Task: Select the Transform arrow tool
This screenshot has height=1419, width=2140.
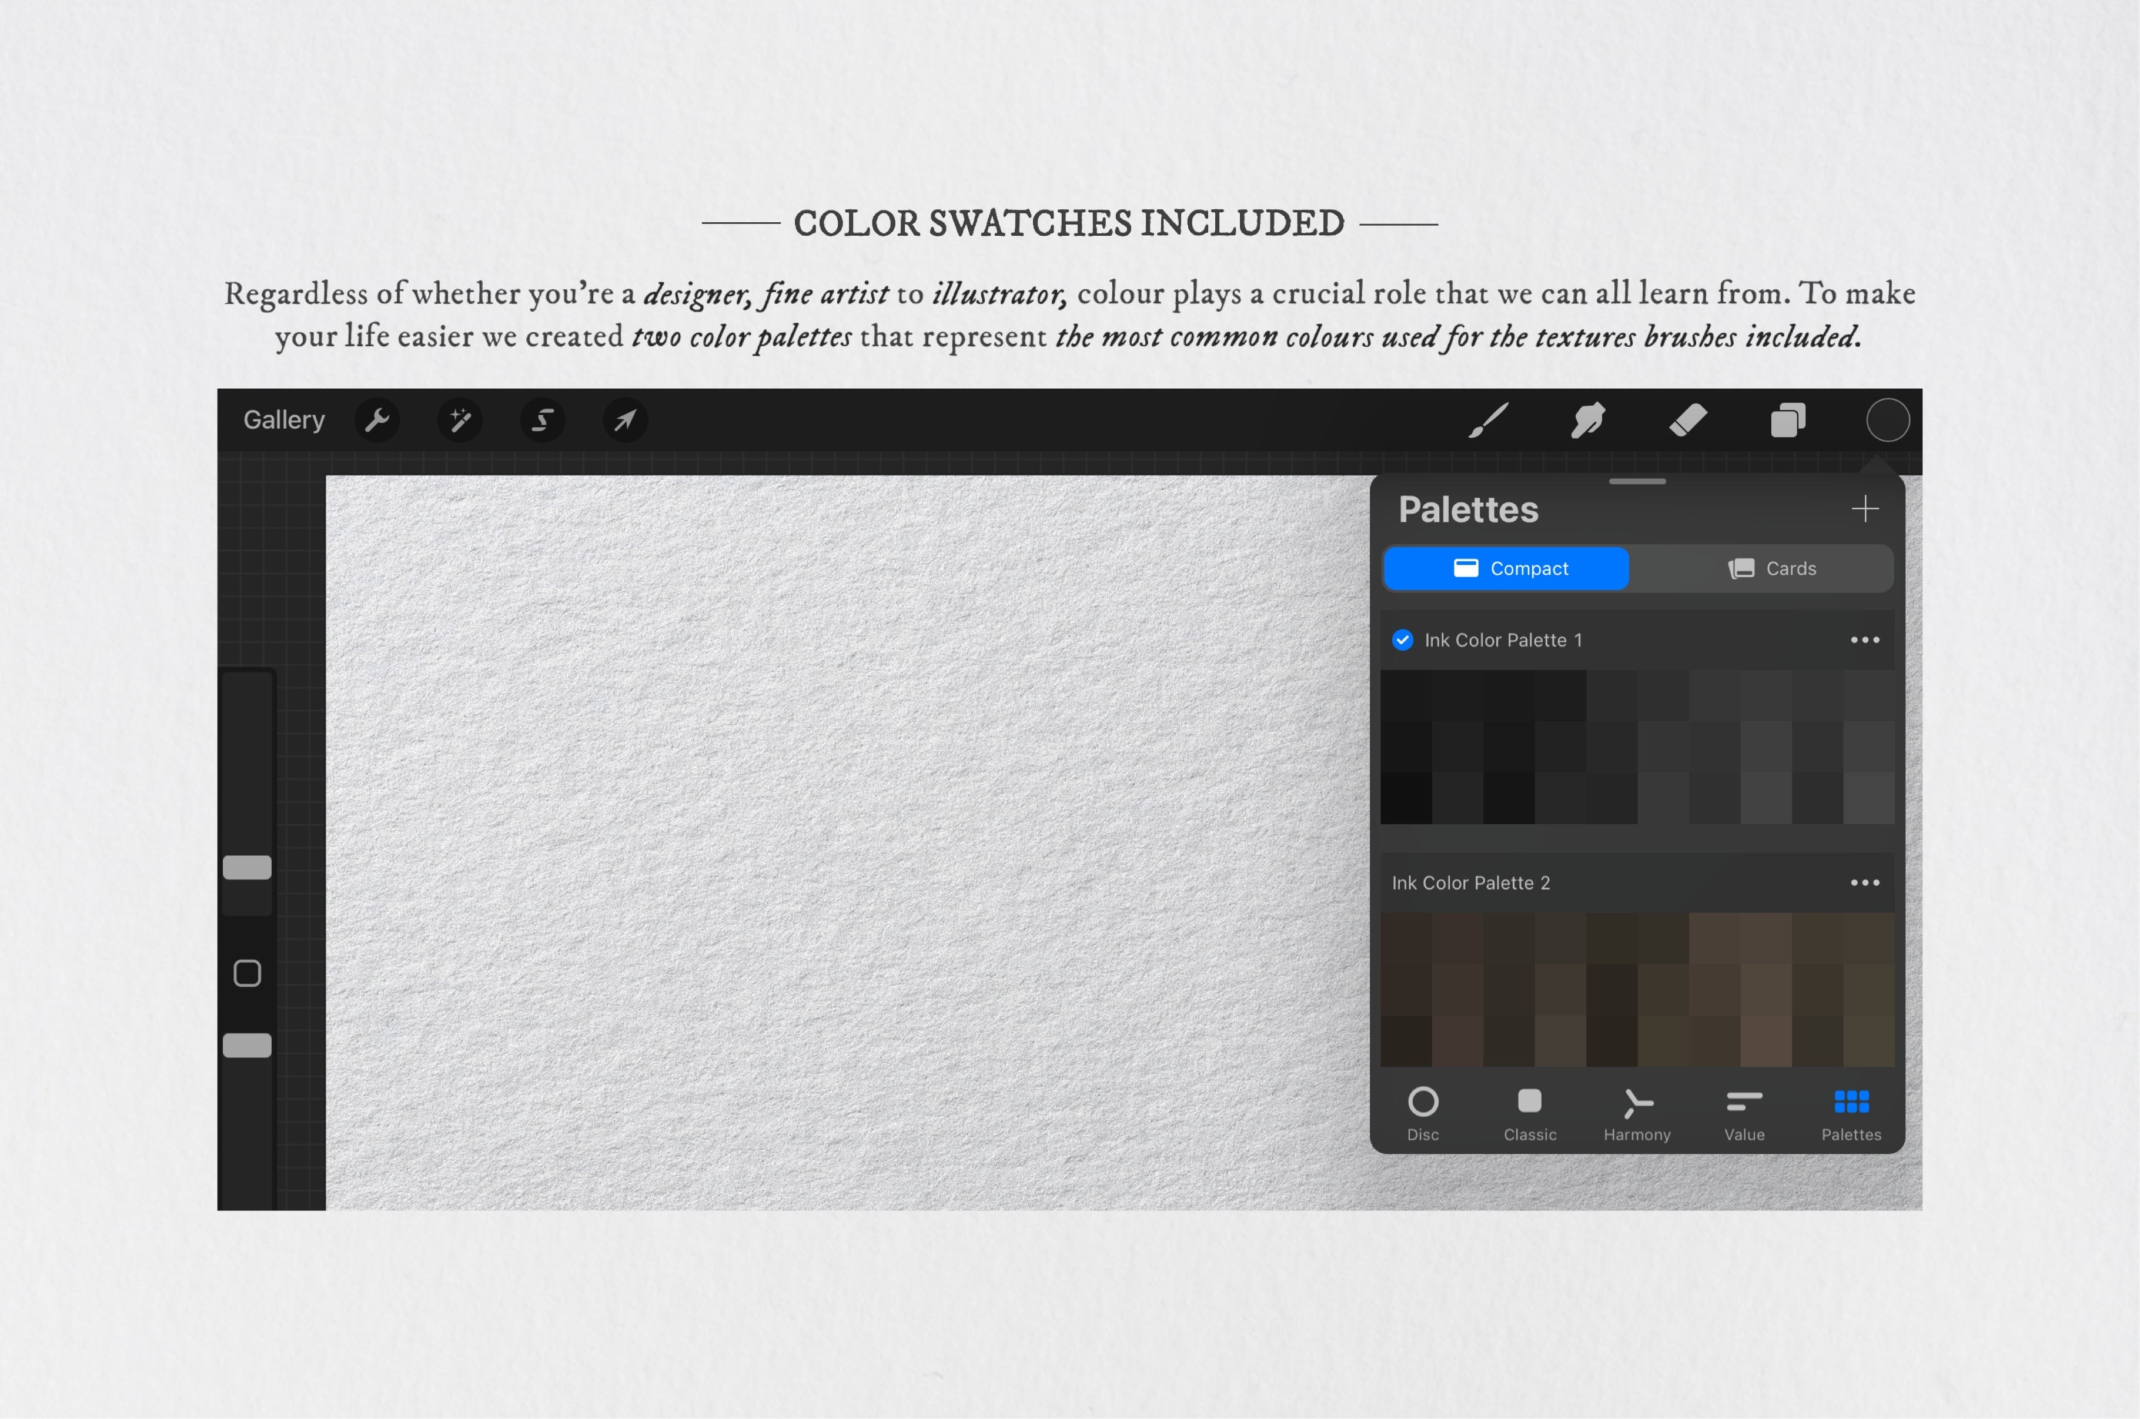Action: click(626, 420)
